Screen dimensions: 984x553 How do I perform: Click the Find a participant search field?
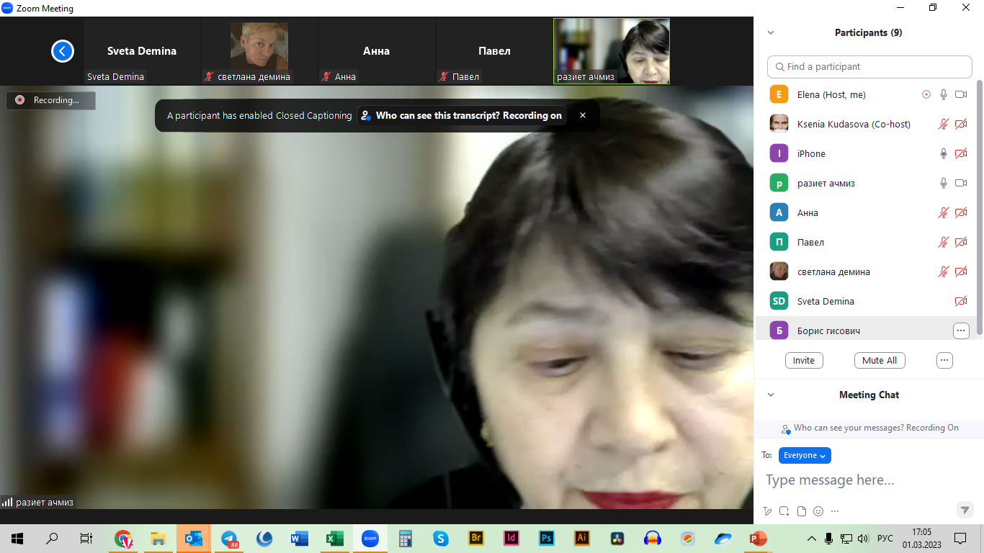point(869,66)
